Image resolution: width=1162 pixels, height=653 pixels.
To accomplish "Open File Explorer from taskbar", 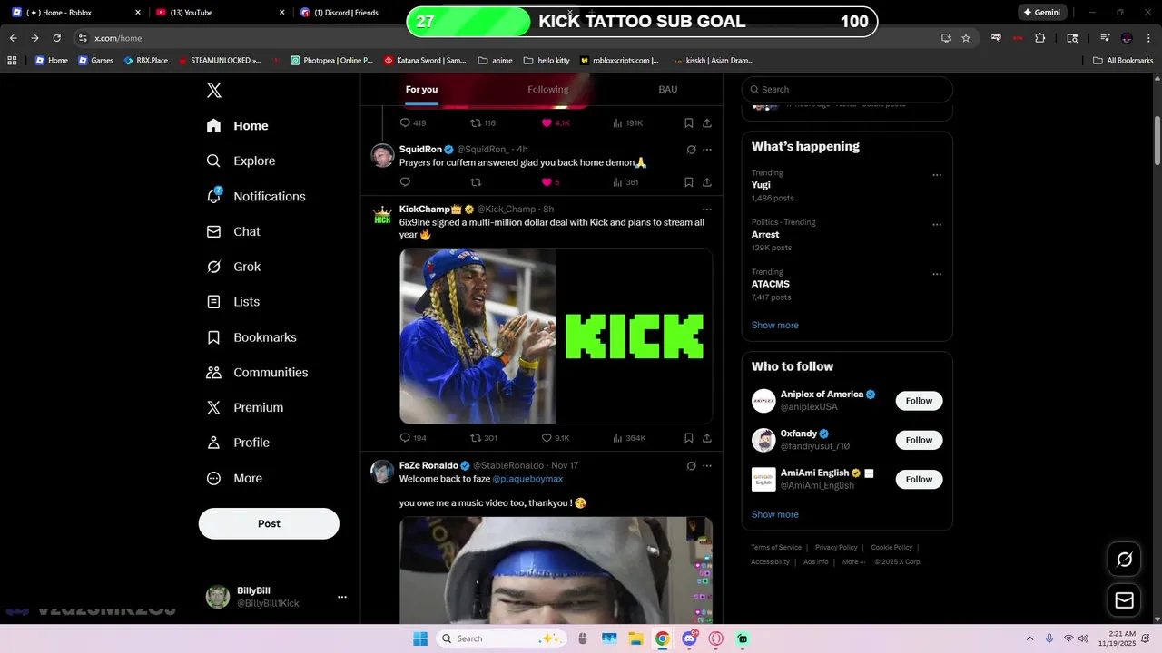I will [x=635, y=638].
